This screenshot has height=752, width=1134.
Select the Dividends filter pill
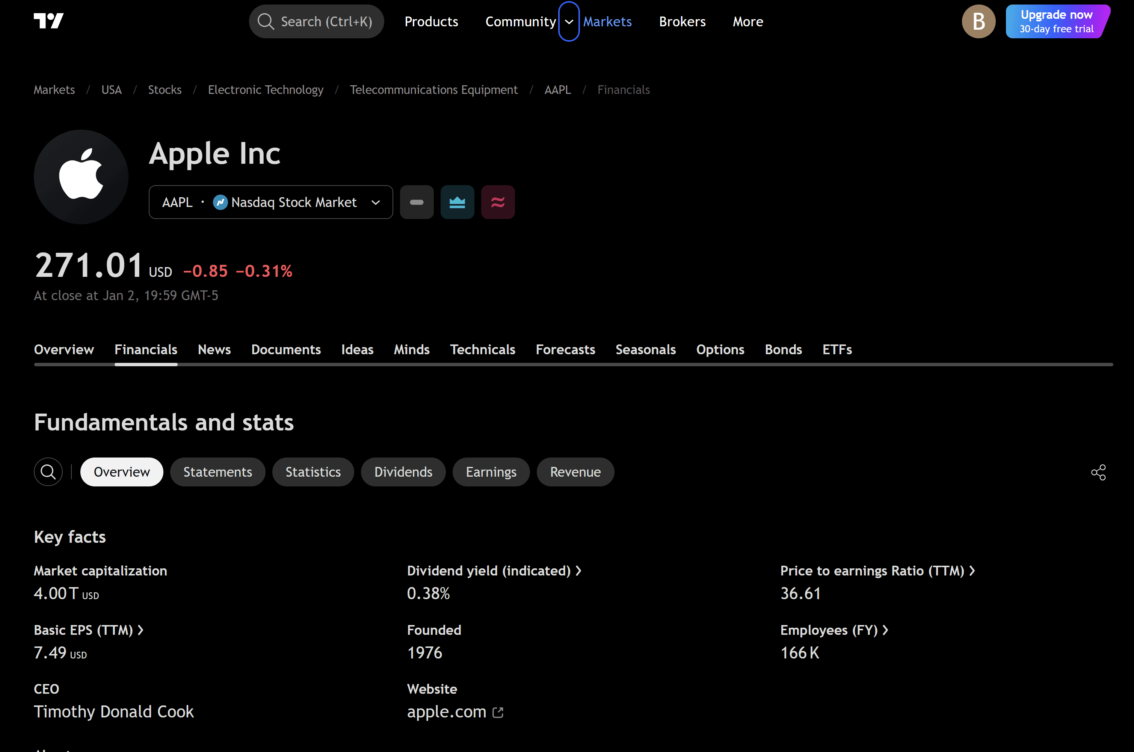click(x=403, y=472)
